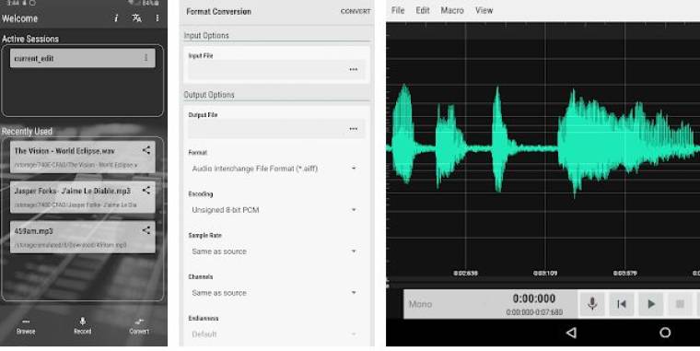The image size is (700, 351).
Task: Click the Mono channel label
Action: tap(421, 304)
